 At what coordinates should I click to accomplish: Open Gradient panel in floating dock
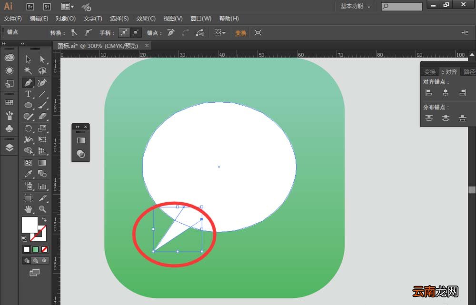[81, 140]
